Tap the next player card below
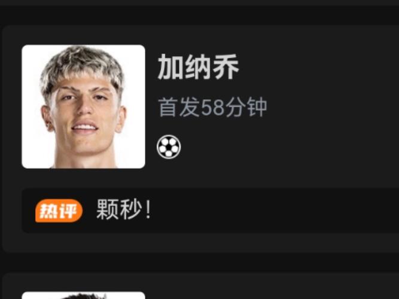Screen dimensions: 399x299 (x=200, y=285)
